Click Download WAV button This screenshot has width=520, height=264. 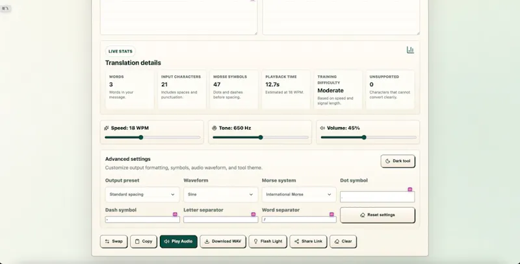tap(223, 241)
